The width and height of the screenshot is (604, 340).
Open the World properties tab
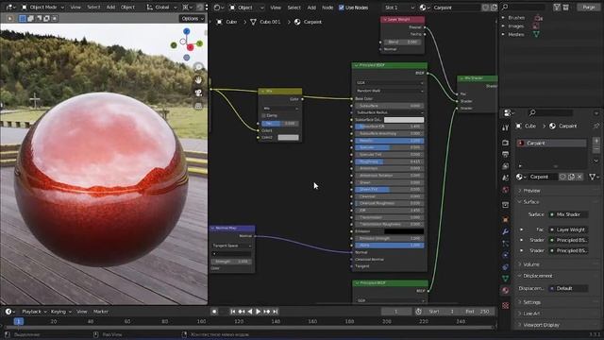tap(506, 190)
